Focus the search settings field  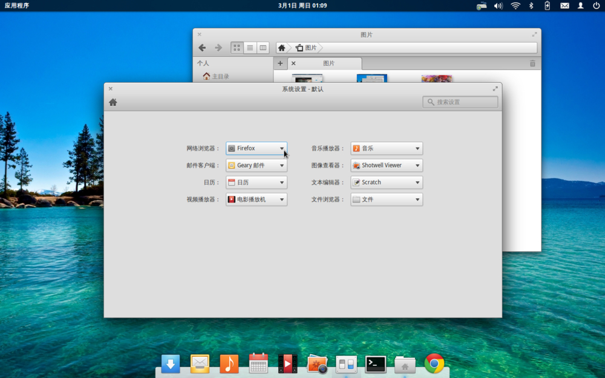460,102
